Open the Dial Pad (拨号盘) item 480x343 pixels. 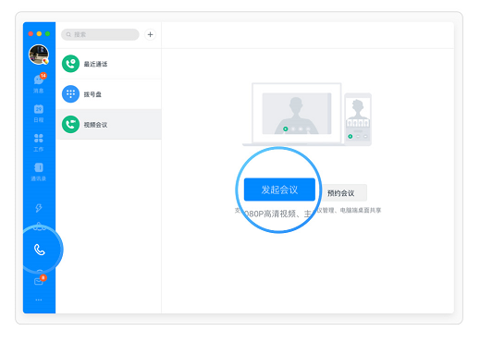tap(109, 94)
